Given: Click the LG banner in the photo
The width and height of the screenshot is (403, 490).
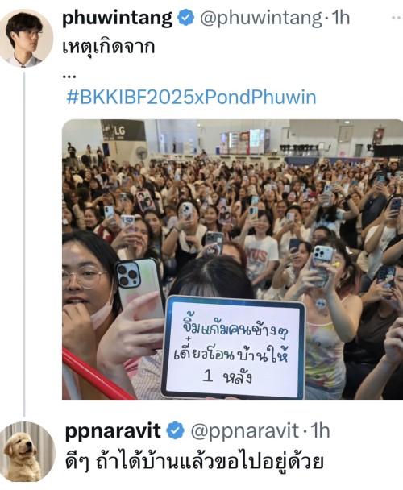Looking at the screenshot, I should click(x=123, y=130).
